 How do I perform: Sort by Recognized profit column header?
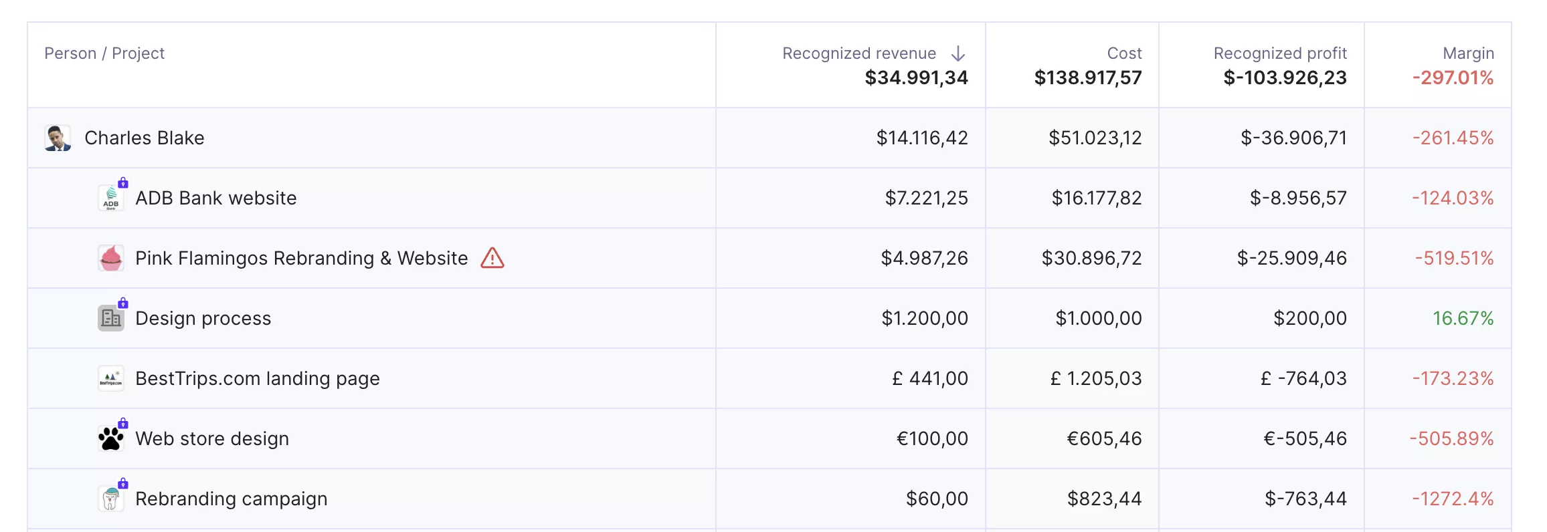point(1280,53)
